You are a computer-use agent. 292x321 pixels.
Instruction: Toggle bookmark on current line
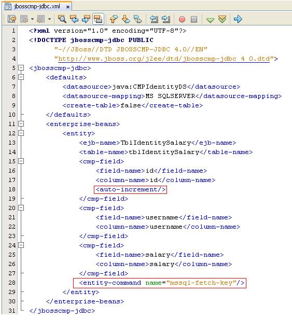(x=138, y=19)
